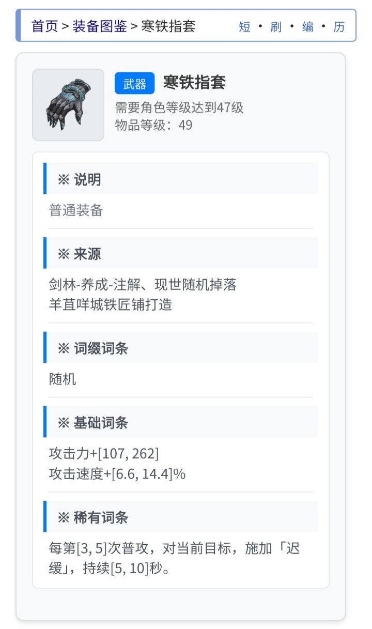Screen dimensions: 372x629
Task: Open the 短 link in top bar
Action: [244, 27]
